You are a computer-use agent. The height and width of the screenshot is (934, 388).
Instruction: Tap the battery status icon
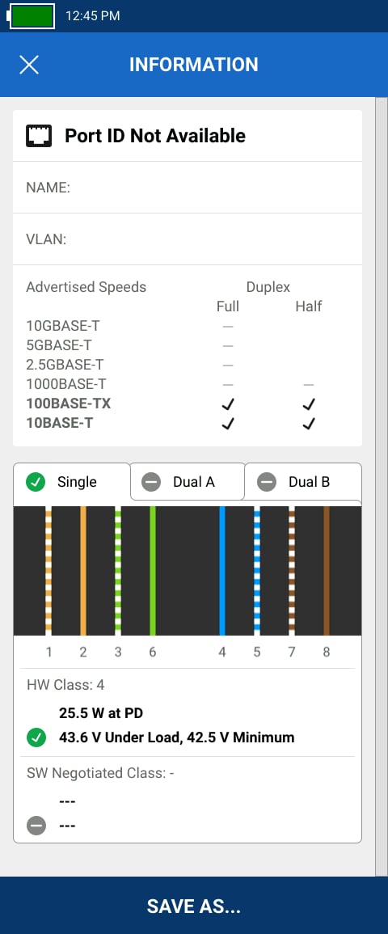coord(31,15)
